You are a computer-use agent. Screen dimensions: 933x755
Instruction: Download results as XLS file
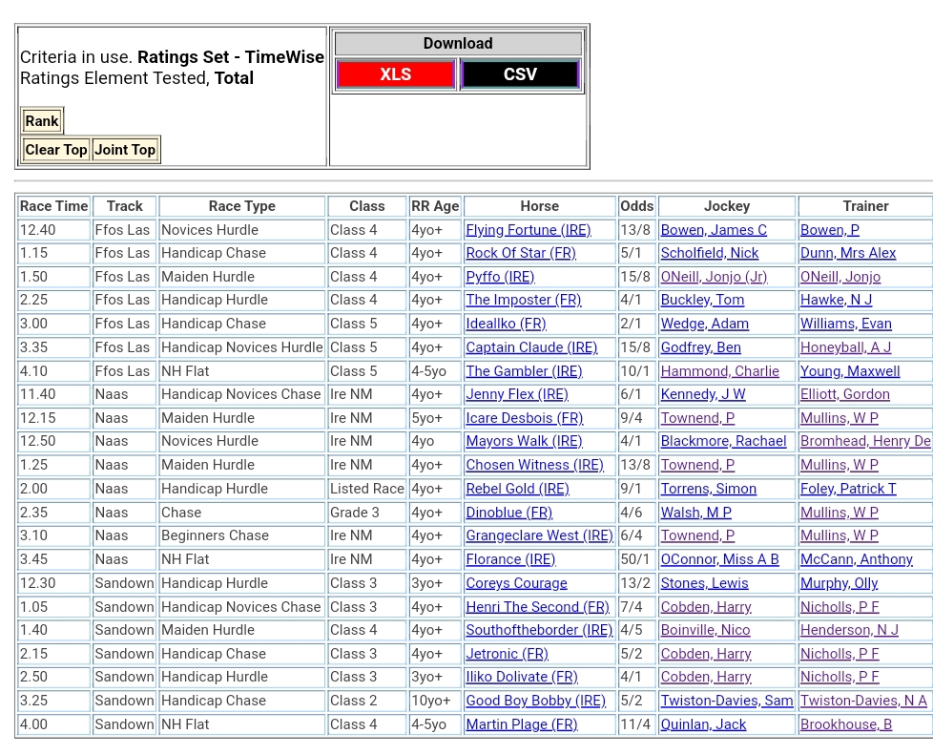395,74
